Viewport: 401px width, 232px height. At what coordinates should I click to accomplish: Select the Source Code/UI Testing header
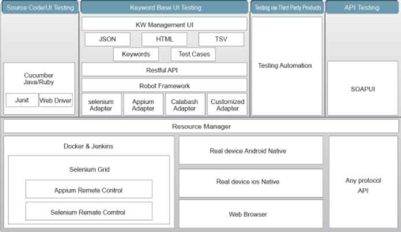click(39, 8)
